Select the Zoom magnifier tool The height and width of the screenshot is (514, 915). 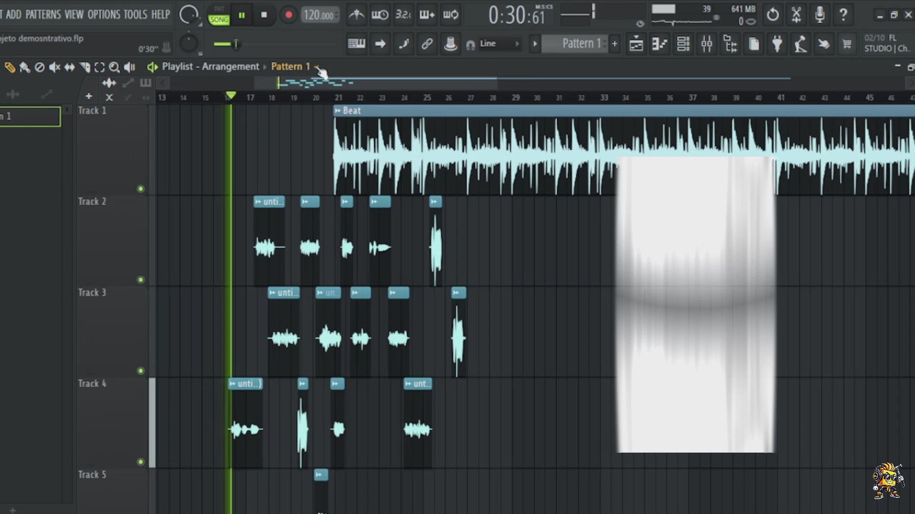coord(114,67)
